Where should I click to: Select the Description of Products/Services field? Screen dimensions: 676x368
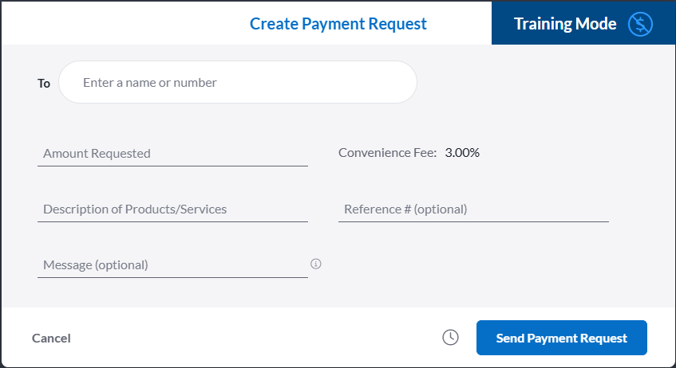click(x=172, y=209)
